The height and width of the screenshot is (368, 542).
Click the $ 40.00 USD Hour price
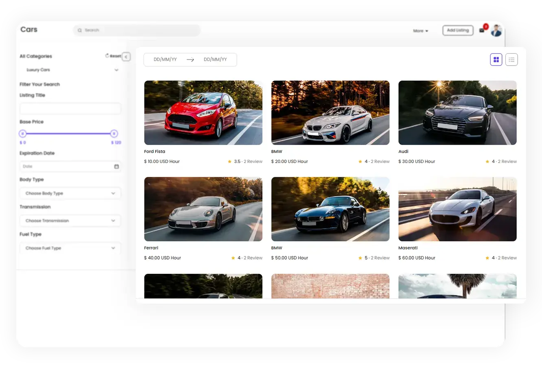(162, 258)
